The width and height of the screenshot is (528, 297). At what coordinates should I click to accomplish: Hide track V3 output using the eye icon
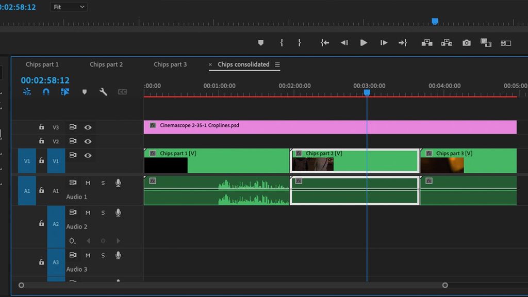88,127
